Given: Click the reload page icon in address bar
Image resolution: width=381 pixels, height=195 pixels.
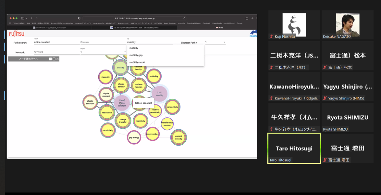Looking at the screenshot, I should pos(184,18).
